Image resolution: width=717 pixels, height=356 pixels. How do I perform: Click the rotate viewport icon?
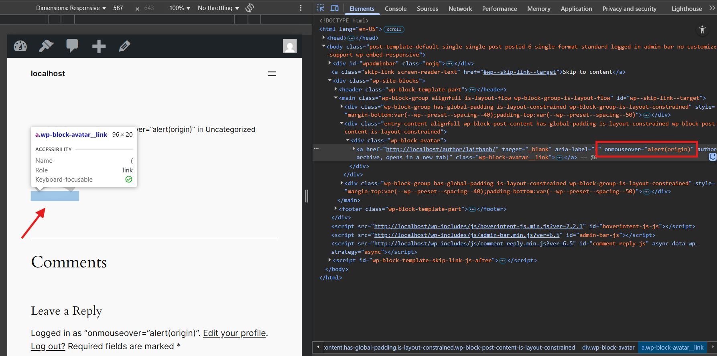250,8
